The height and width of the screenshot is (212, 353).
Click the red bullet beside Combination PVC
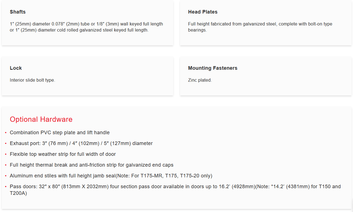(x=6, y=133)
